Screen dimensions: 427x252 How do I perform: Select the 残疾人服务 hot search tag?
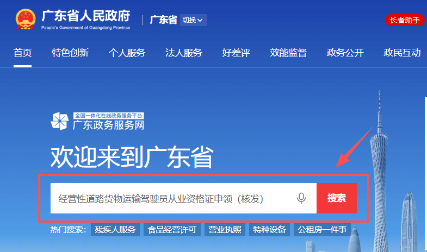click(x=115, y=229)
